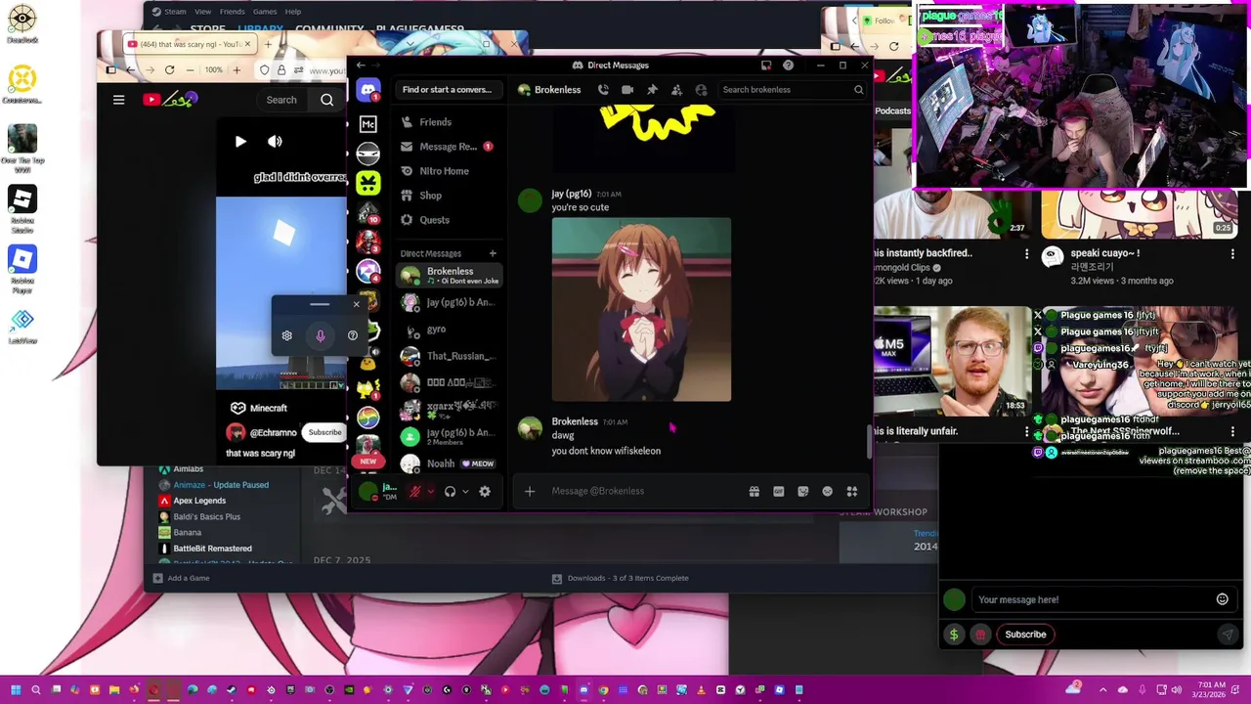Image resolution: width=1251 pixels, height=704 pixels.
Task: Toggle Discord headphone deafen
Action: click(x=450, y=492)
